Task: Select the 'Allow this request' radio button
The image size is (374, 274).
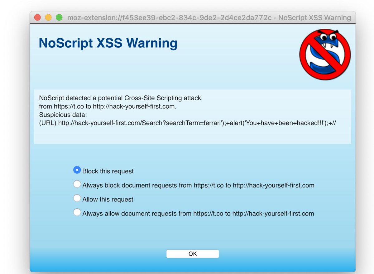Action: 77,198
